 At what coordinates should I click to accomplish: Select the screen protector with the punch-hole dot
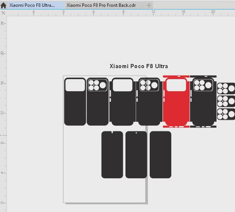coord(136,155)
